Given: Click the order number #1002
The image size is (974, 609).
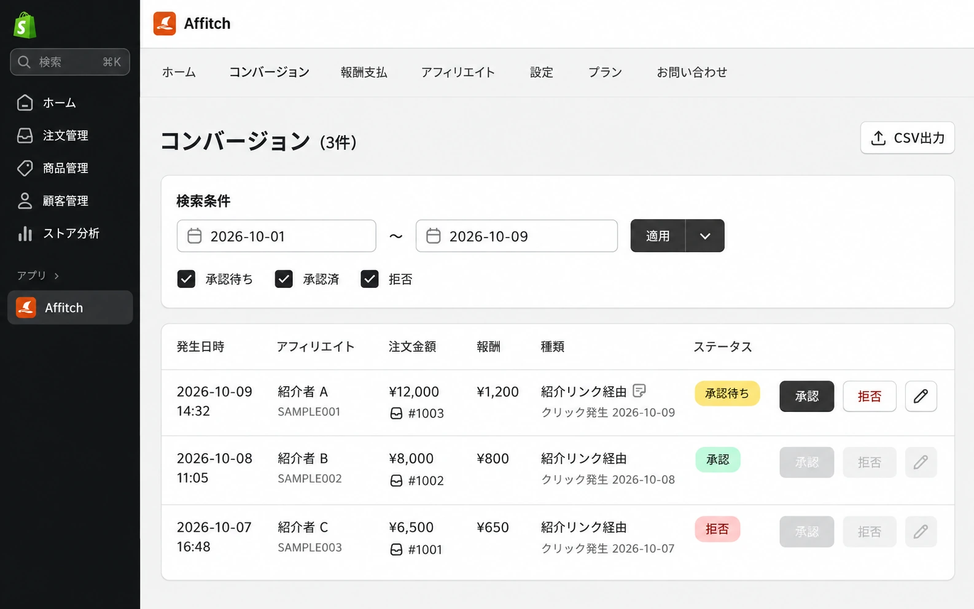Looking at the screenshot, I should point(426,481).
